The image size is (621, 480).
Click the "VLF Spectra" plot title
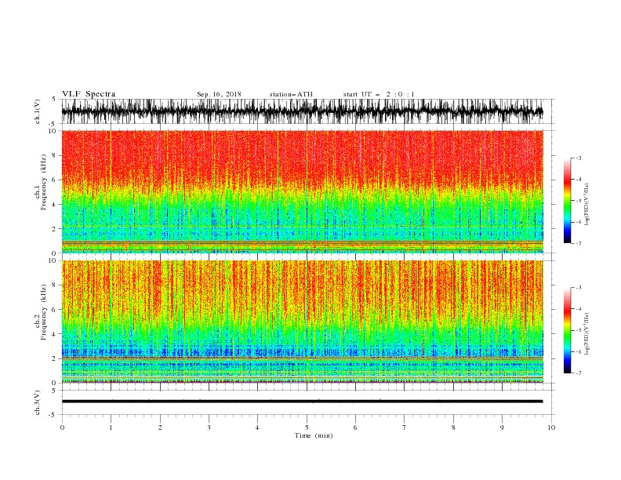89,94
